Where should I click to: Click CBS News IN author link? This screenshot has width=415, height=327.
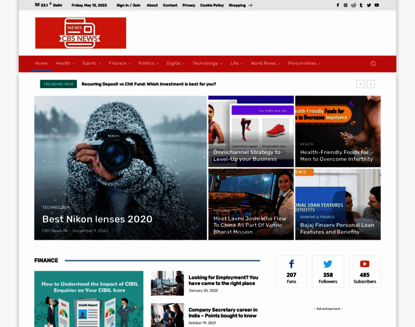(55, 231)
